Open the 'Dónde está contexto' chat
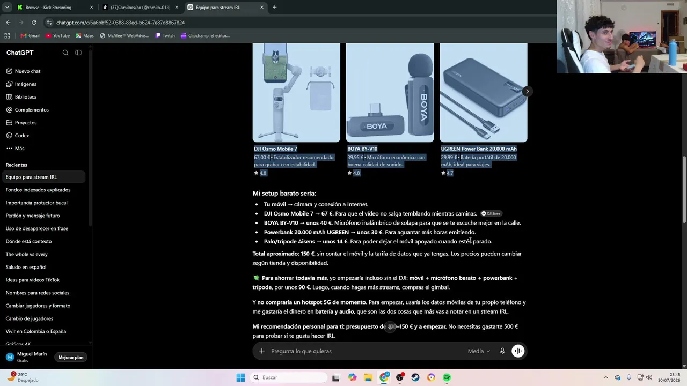 click(x=43, y=241)
